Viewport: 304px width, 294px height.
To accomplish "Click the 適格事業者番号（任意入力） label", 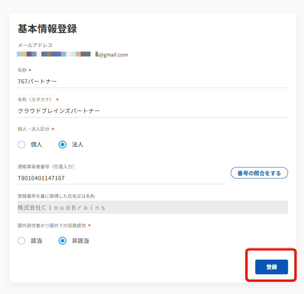I will coord(46,167).
